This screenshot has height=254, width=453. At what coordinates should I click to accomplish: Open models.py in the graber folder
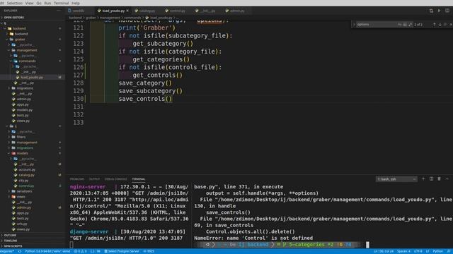coord(25,110)
